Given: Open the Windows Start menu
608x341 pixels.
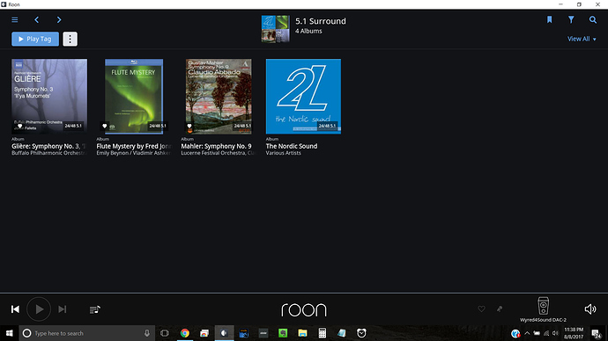Looking at the screenshot, I should [10, 333].
